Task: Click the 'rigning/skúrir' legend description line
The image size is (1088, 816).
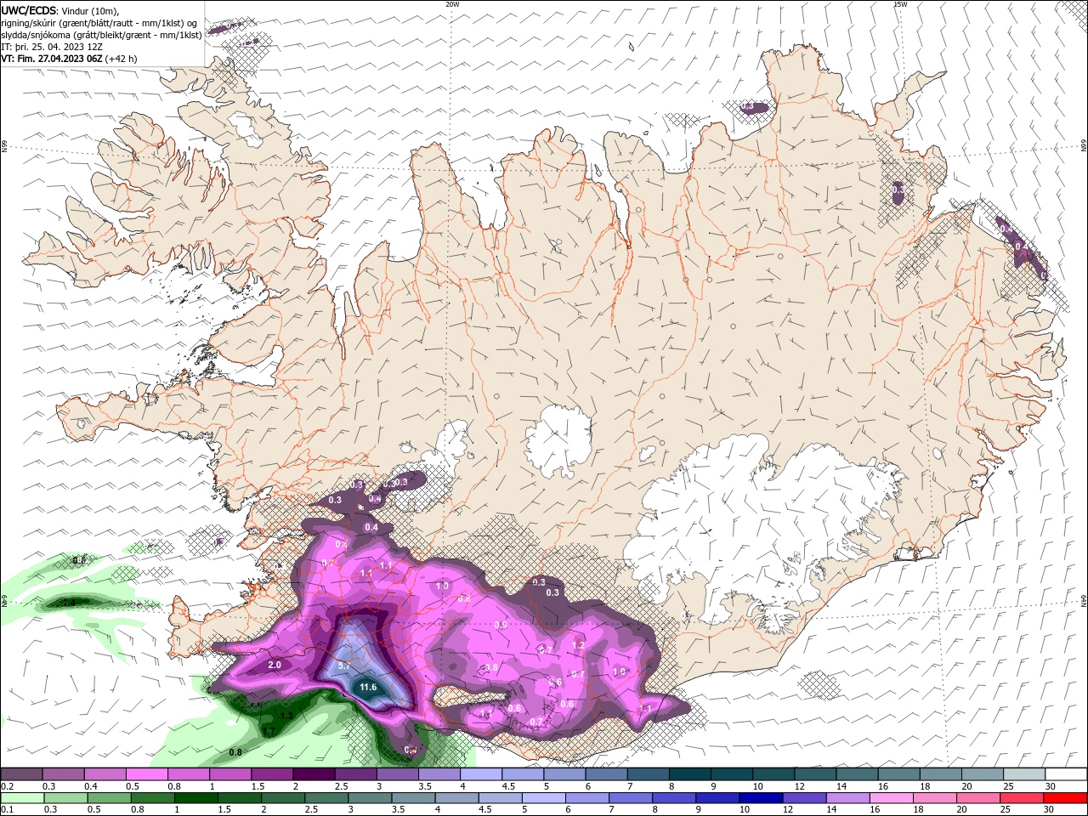Action: (100, 23)
